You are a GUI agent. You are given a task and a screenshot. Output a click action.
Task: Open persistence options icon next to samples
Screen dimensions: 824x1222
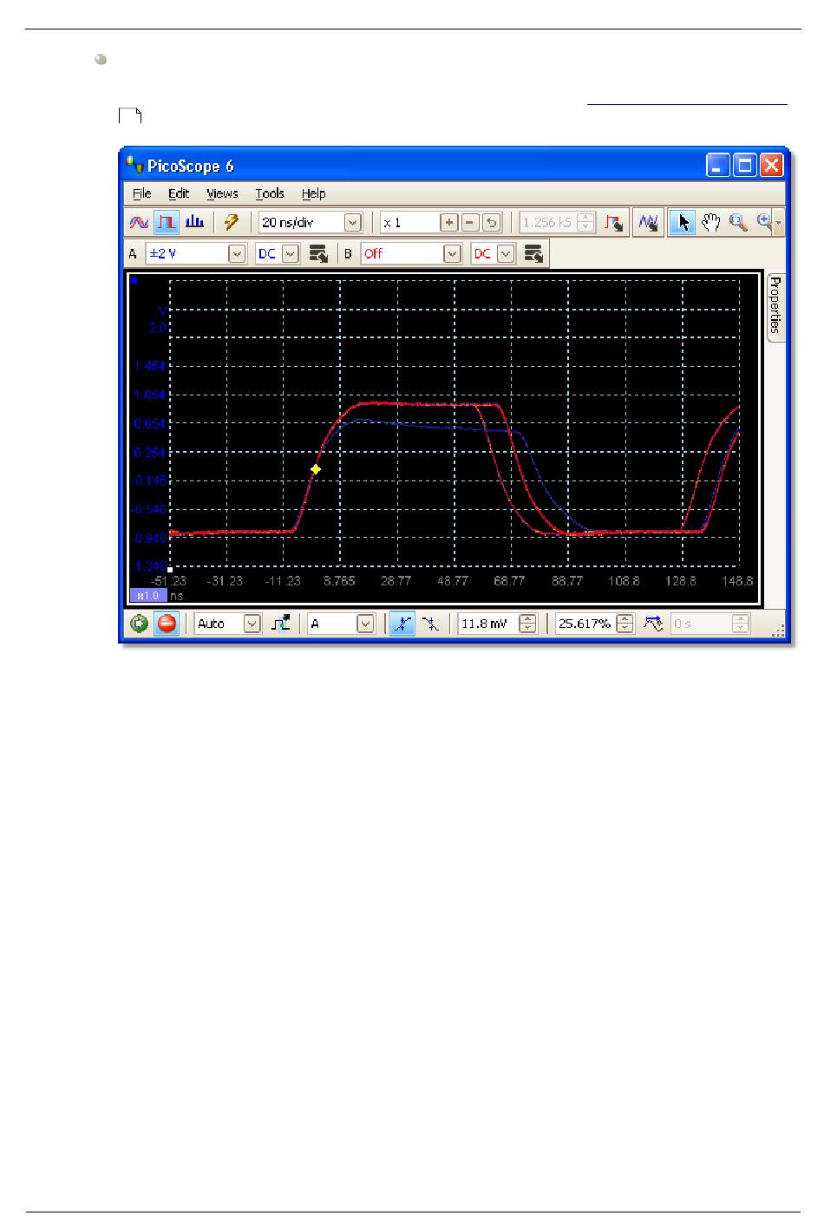tap(614, 223)
